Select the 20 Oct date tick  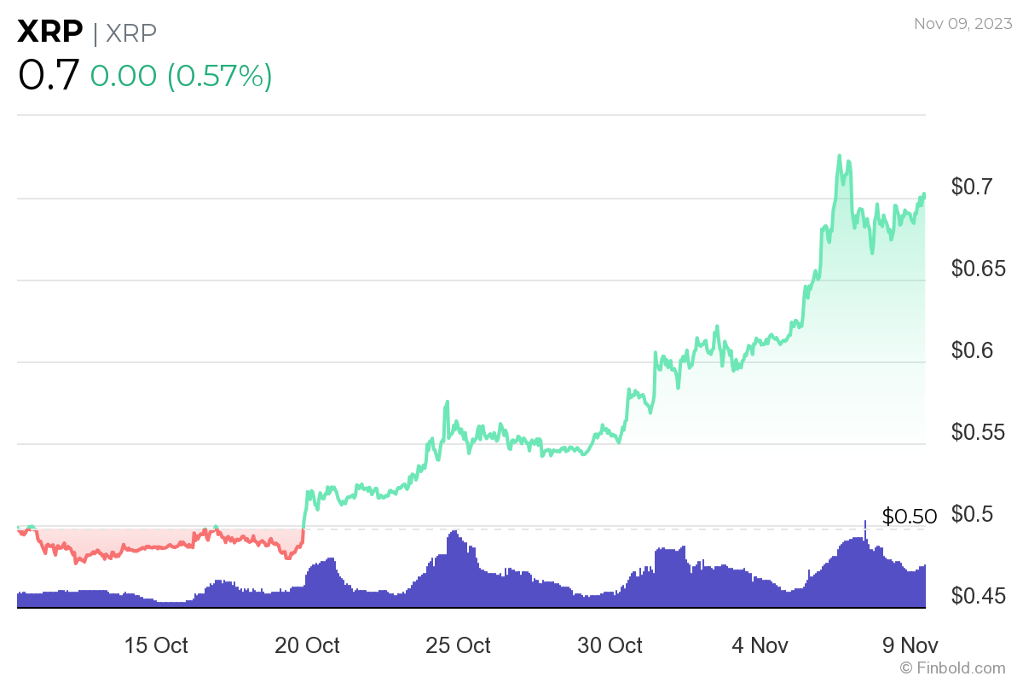coord(307,645)
